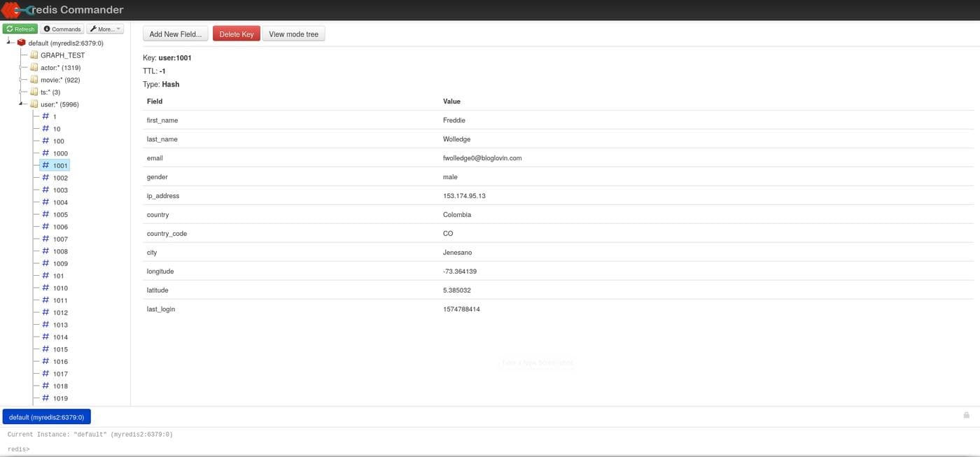Switch with View mode tree button
The width and height of the screenshot is (980, 457).
(294, 34)
